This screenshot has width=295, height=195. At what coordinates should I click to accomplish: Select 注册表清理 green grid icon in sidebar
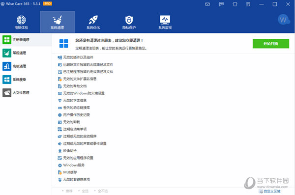point(7,40)
